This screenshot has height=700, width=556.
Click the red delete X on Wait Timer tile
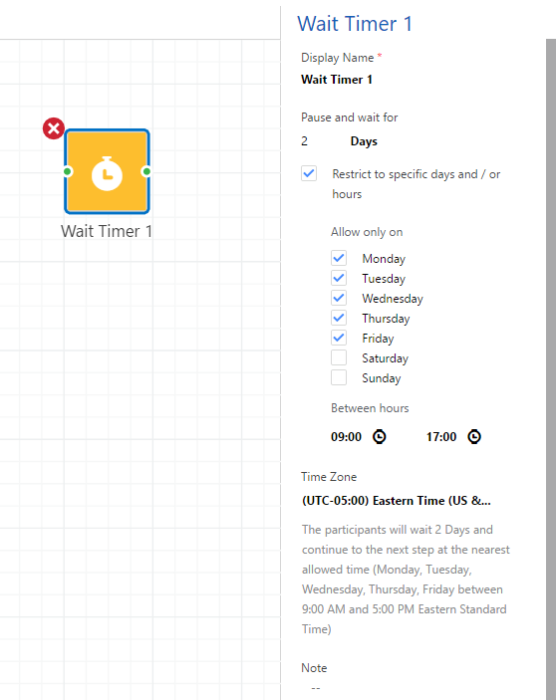tap(54, 128)
